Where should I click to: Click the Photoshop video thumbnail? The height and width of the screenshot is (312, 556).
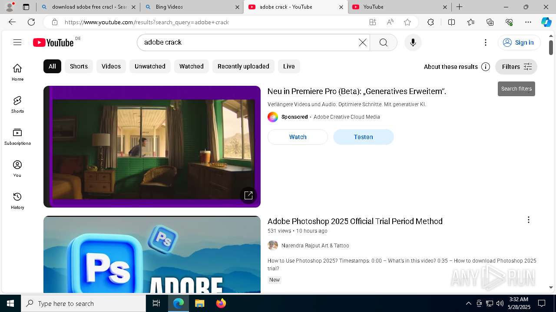point(152,254)
